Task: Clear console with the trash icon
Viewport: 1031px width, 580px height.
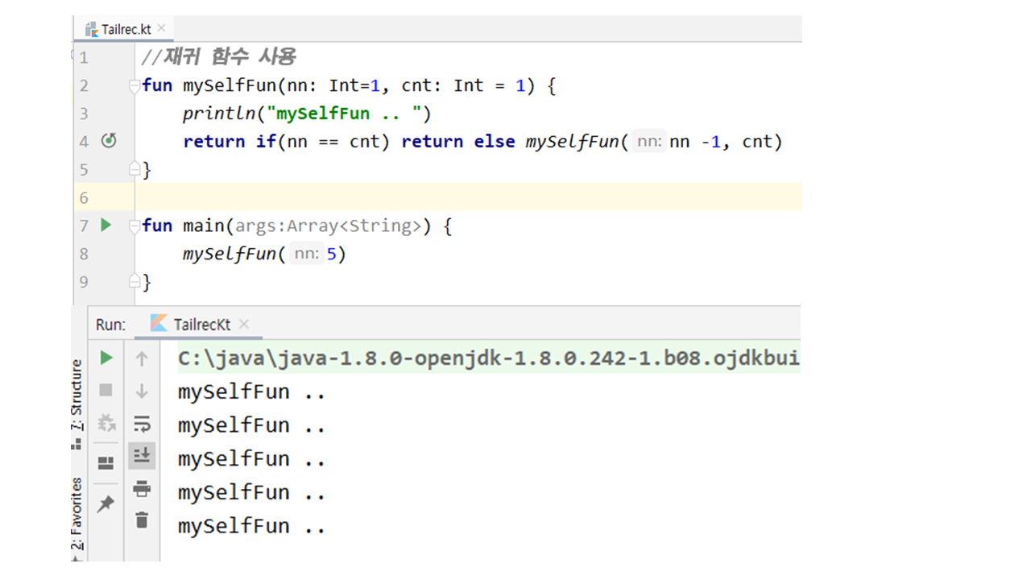Action: click(x=142, y=520)
